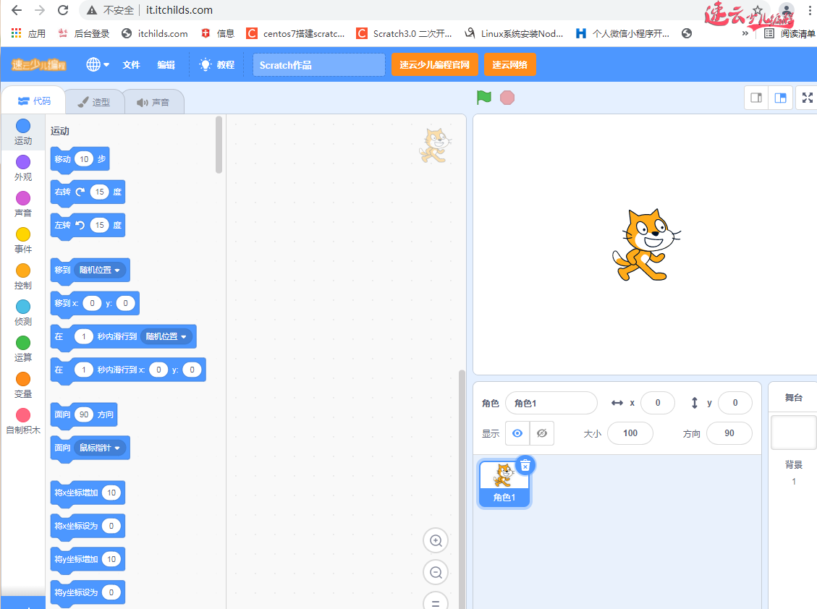Select the 声音 sound category

[x=23, y=204]
